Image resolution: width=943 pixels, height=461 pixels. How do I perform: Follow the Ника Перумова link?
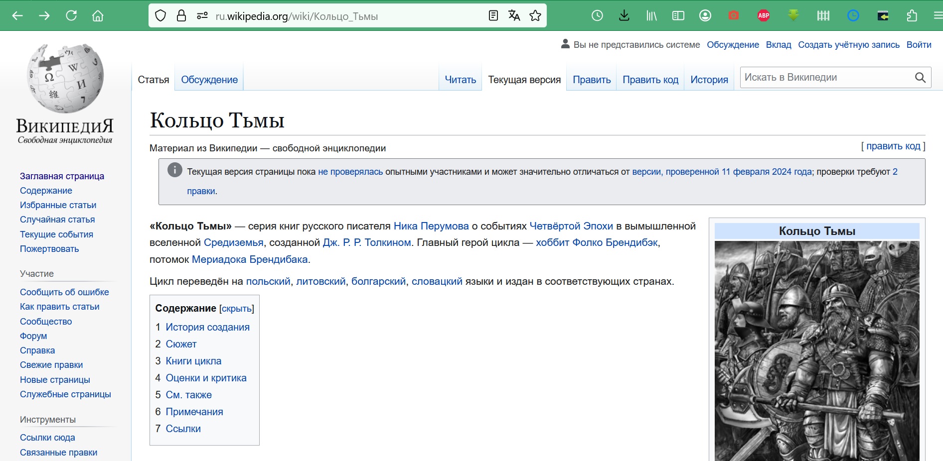tap(431, 226)
